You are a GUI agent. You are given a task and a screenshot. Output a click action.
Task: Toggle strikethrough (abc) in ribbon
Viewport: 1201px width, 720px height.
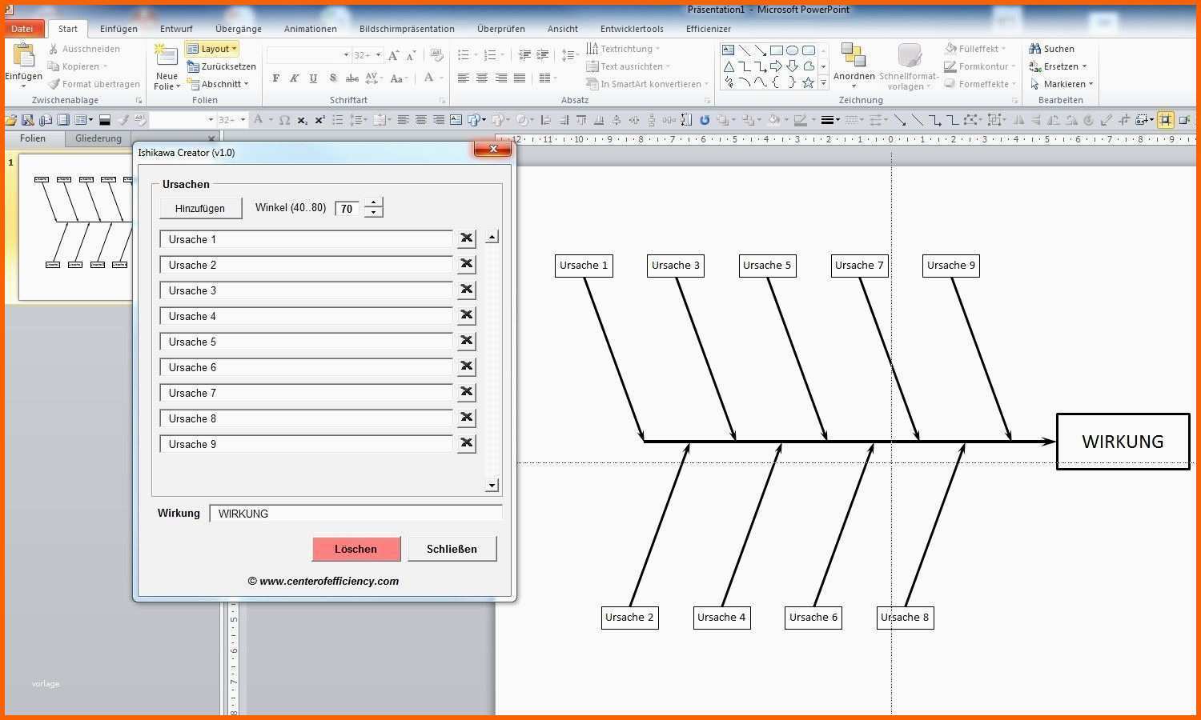point(352,78)
